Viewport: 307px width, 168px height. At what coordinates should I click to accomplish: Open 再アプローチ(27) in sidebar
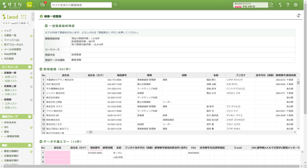pos(14,45)
